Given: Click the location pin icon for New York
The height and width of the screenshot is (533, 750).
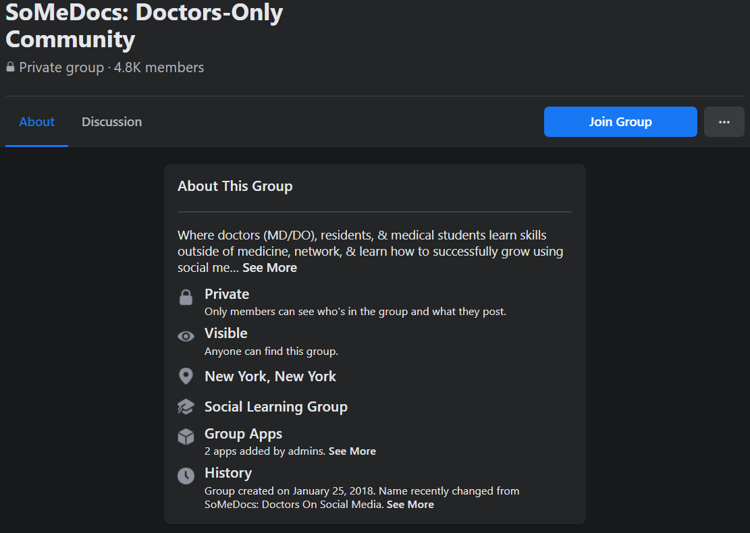Looking at the screenshot, I should 186,376.
